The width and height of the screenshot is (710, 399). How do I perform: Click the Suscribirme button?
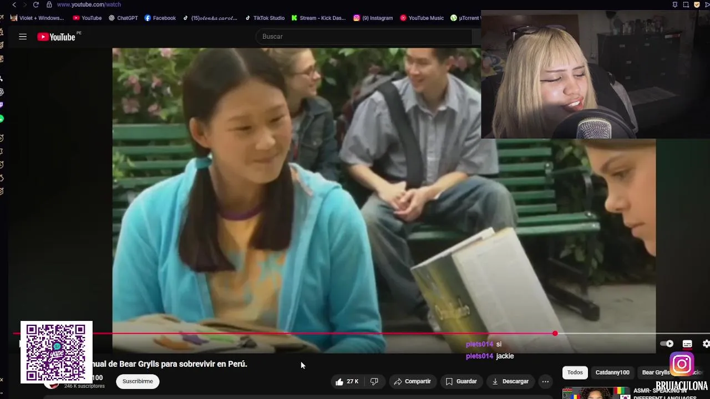[x=138, y=381]
